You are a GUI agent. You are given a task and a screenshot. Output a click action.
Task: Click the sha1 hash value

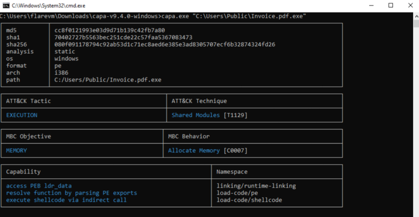(123, 37)
